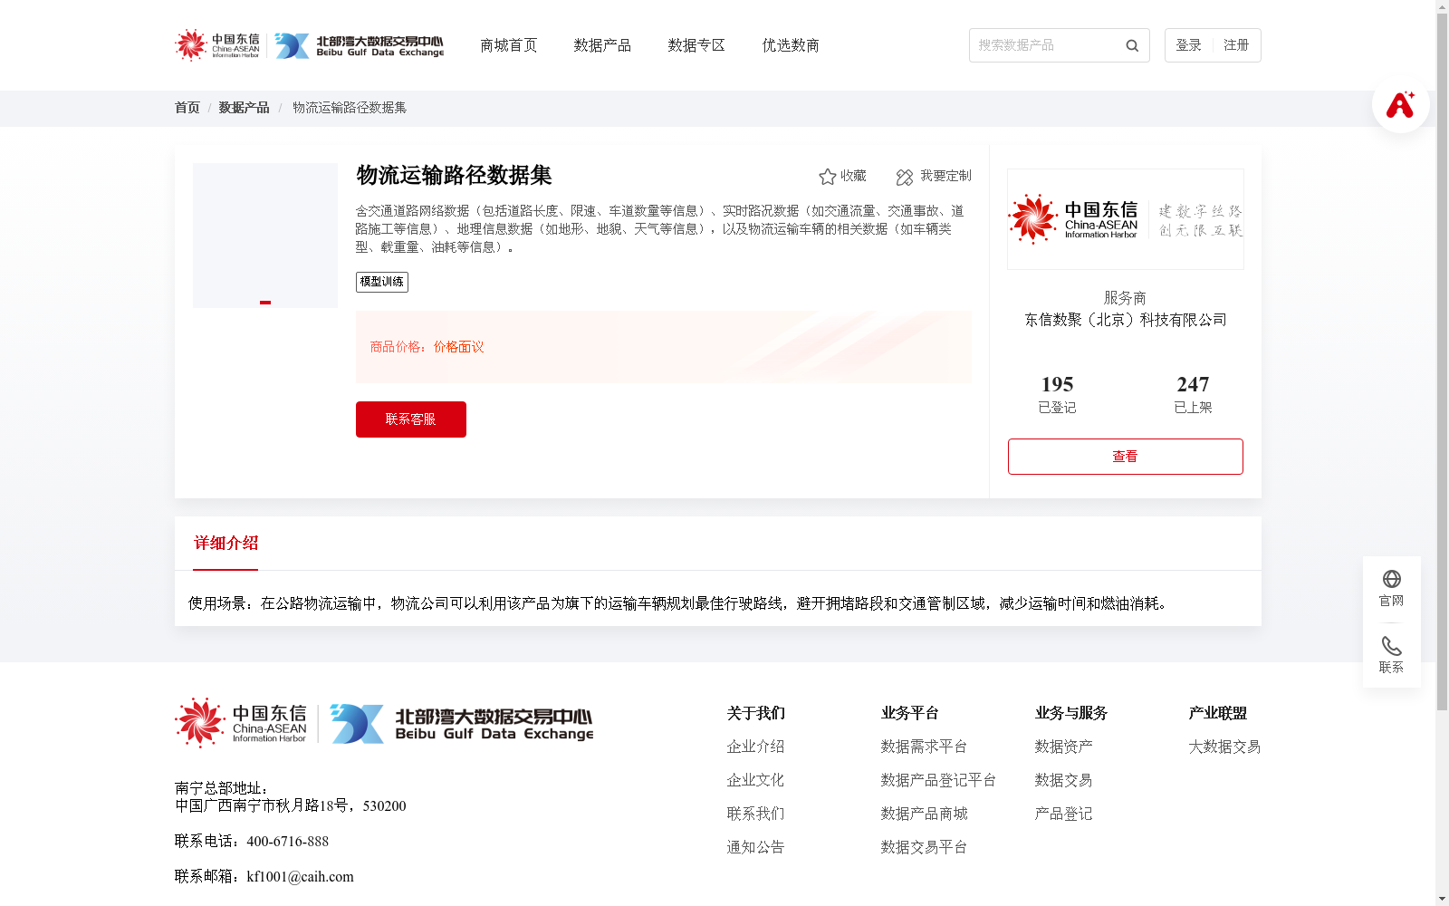
Task: Click the 195 已登记 count
Action: (1057, 394)
